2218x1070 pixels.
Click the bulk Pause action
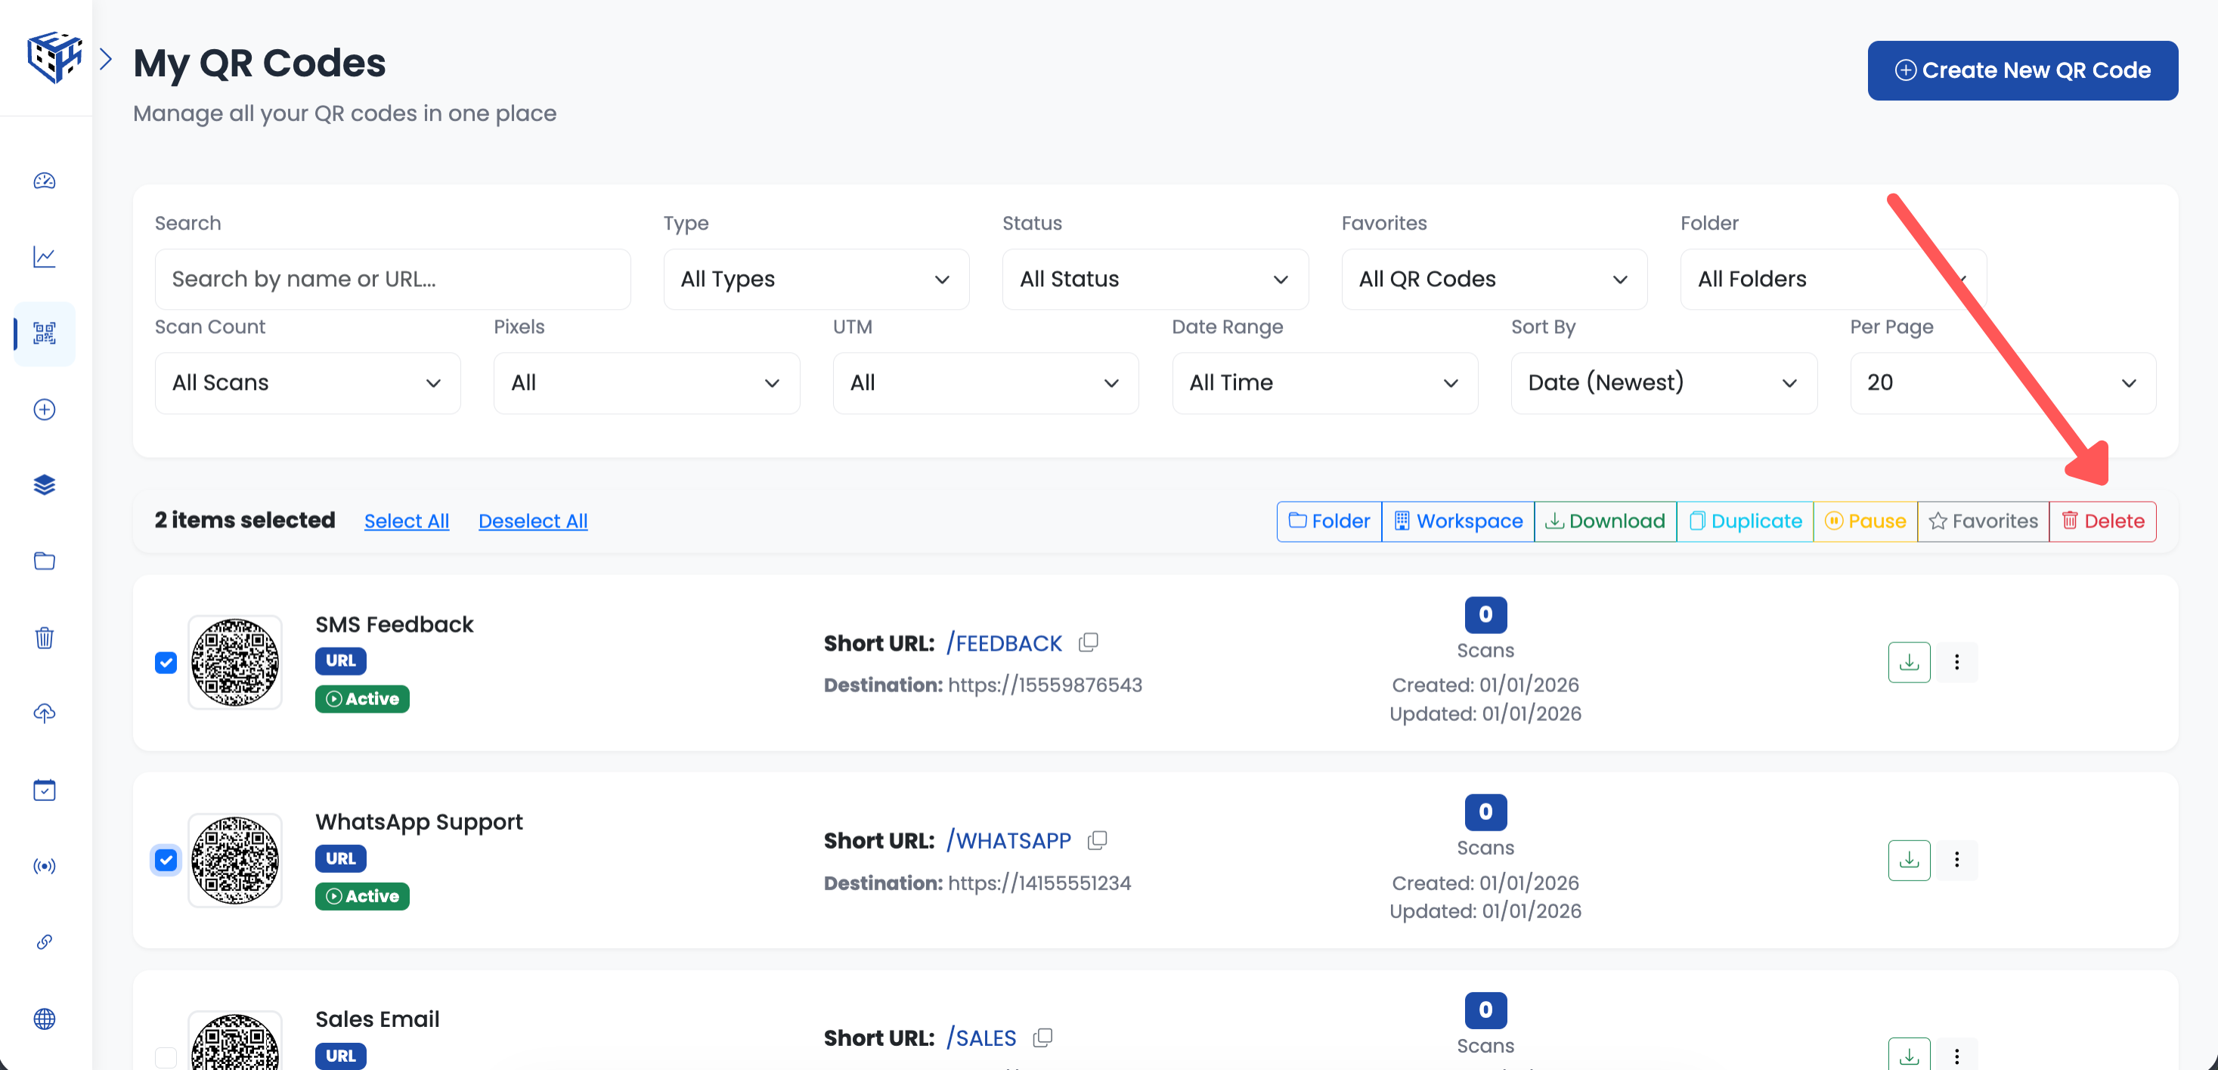pyautogui.click(x=1864, y=521)
